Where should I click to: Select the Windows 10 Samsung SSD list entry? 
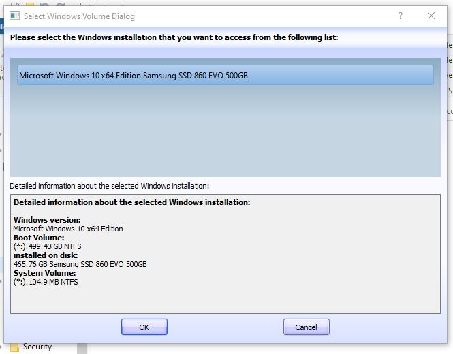tap(225, 75)
